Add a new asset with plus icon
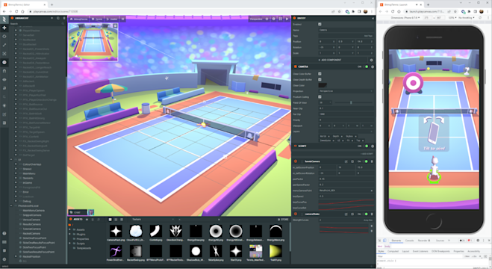Viewport: 492px width, 269px height. [x=87, y=220]
